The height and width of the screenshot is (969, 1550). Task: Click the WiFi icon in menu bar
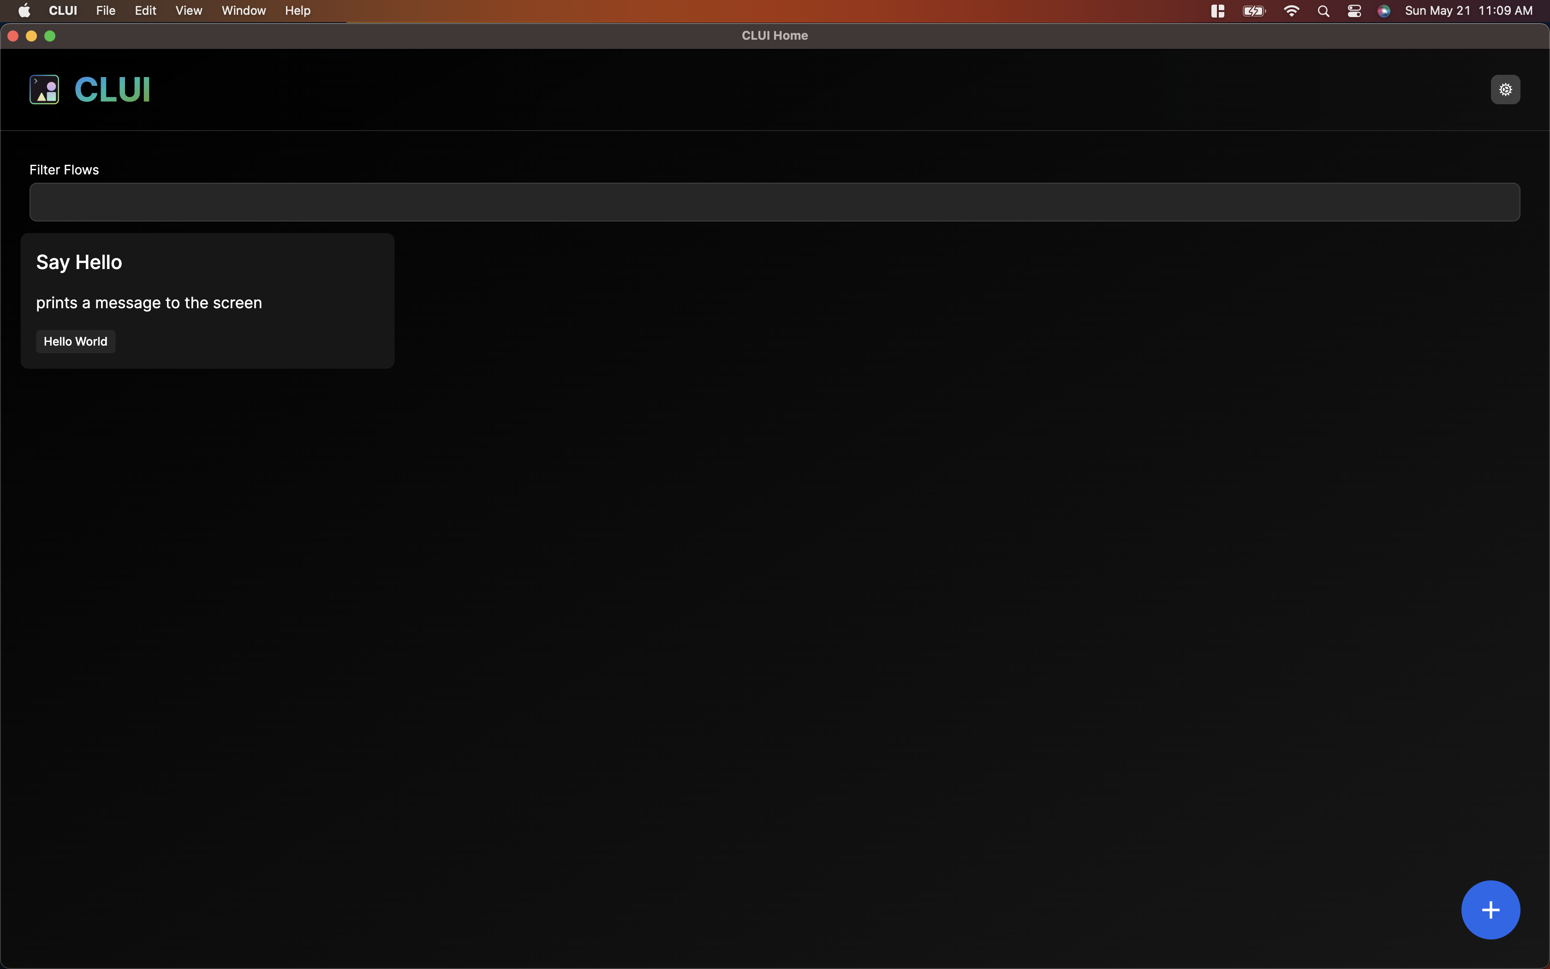coord(1291,10)
